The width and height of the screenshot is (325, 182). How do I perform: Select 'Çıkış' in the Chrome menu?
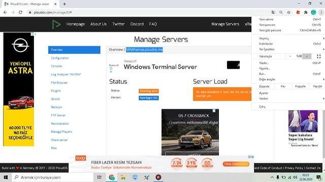click(288, 107)
